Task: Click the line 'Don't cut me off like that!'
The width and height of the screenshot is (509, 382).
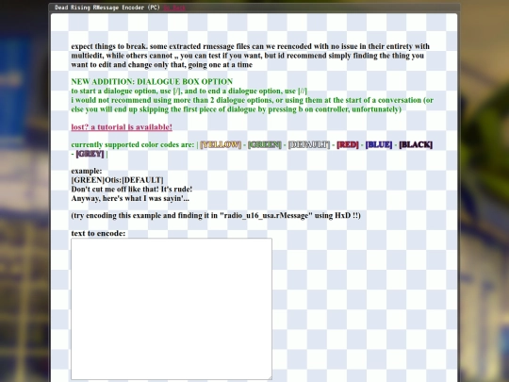Action: (x=132, y=189)
